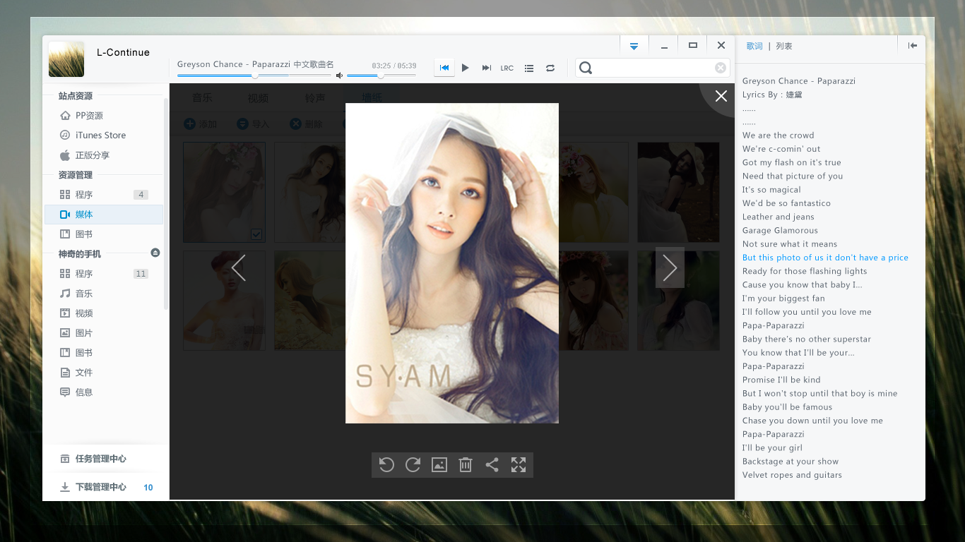The width and height of the screenshot is (965, 542).
Task: Click the L-Continue title text
Action: coord(123,52)
